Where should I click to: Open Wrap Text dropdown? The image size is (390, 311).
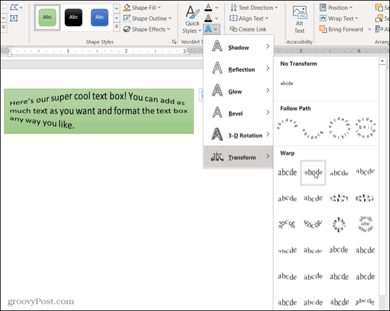[339, 19]
